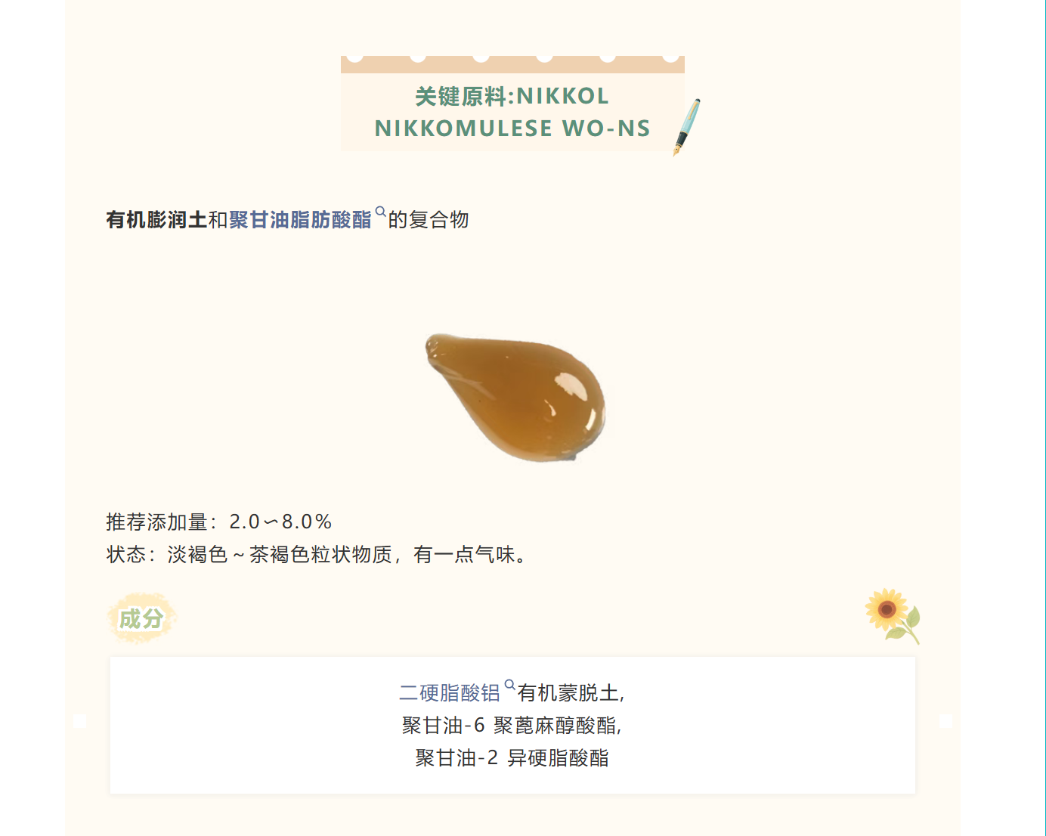Click the 状态 description line
Screen dimensions: 1046x836
click(x=317, y=555)
